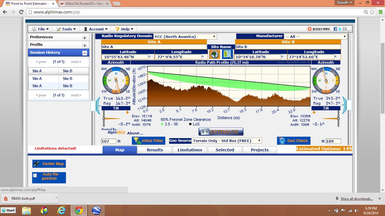385x216 pixels.
Task: Click the Site B antenna dish icon
Action: (x=347, y=105)
